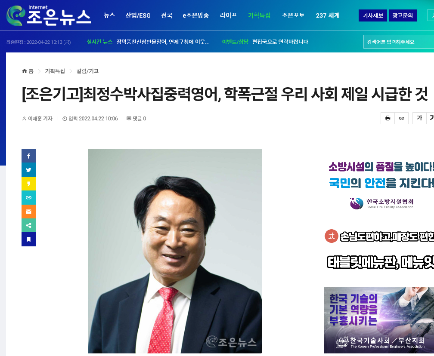Viewport: 434px width, 356px height.
Task: Open the 한국소방시설협회 banner ad
Action: [379, 185]
